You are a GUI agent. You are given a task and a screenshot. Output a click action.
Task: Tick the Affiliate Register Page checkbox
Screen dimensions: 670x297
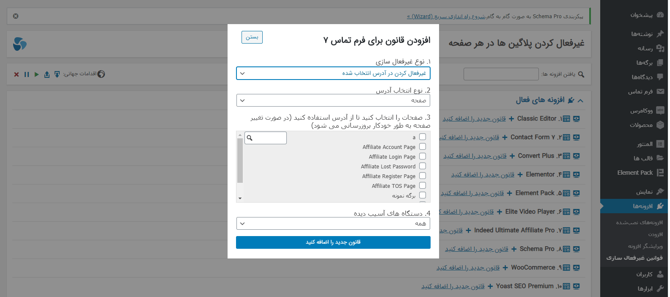(x=423, y=176)
